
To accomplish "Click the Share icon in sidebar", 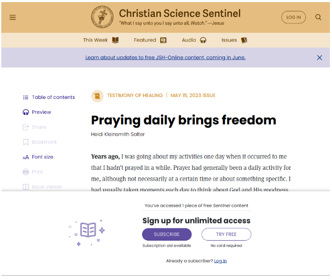I will point(26,127).
